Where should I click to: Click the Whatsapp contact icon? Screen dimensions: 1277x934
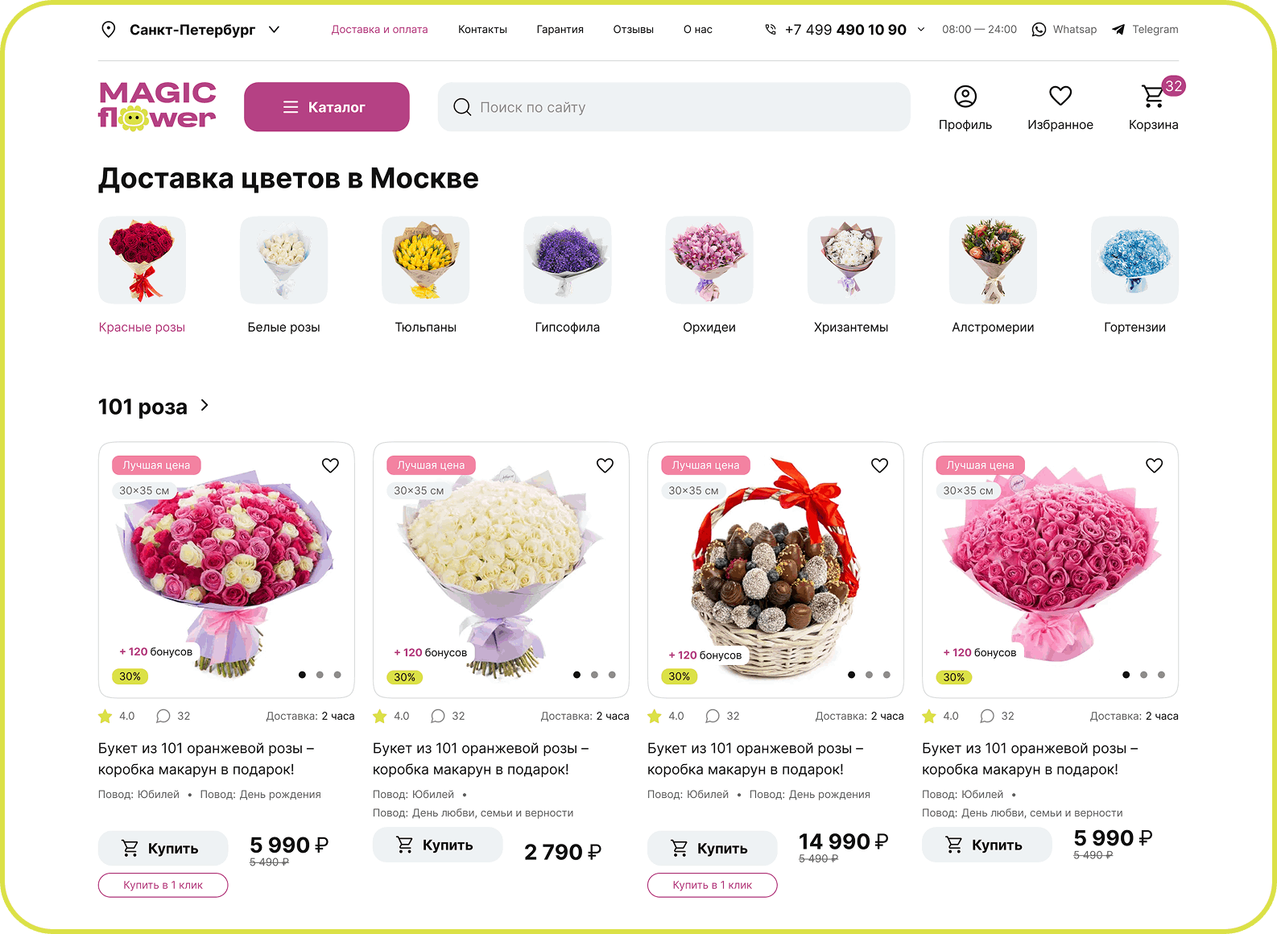coord(1039,29)
